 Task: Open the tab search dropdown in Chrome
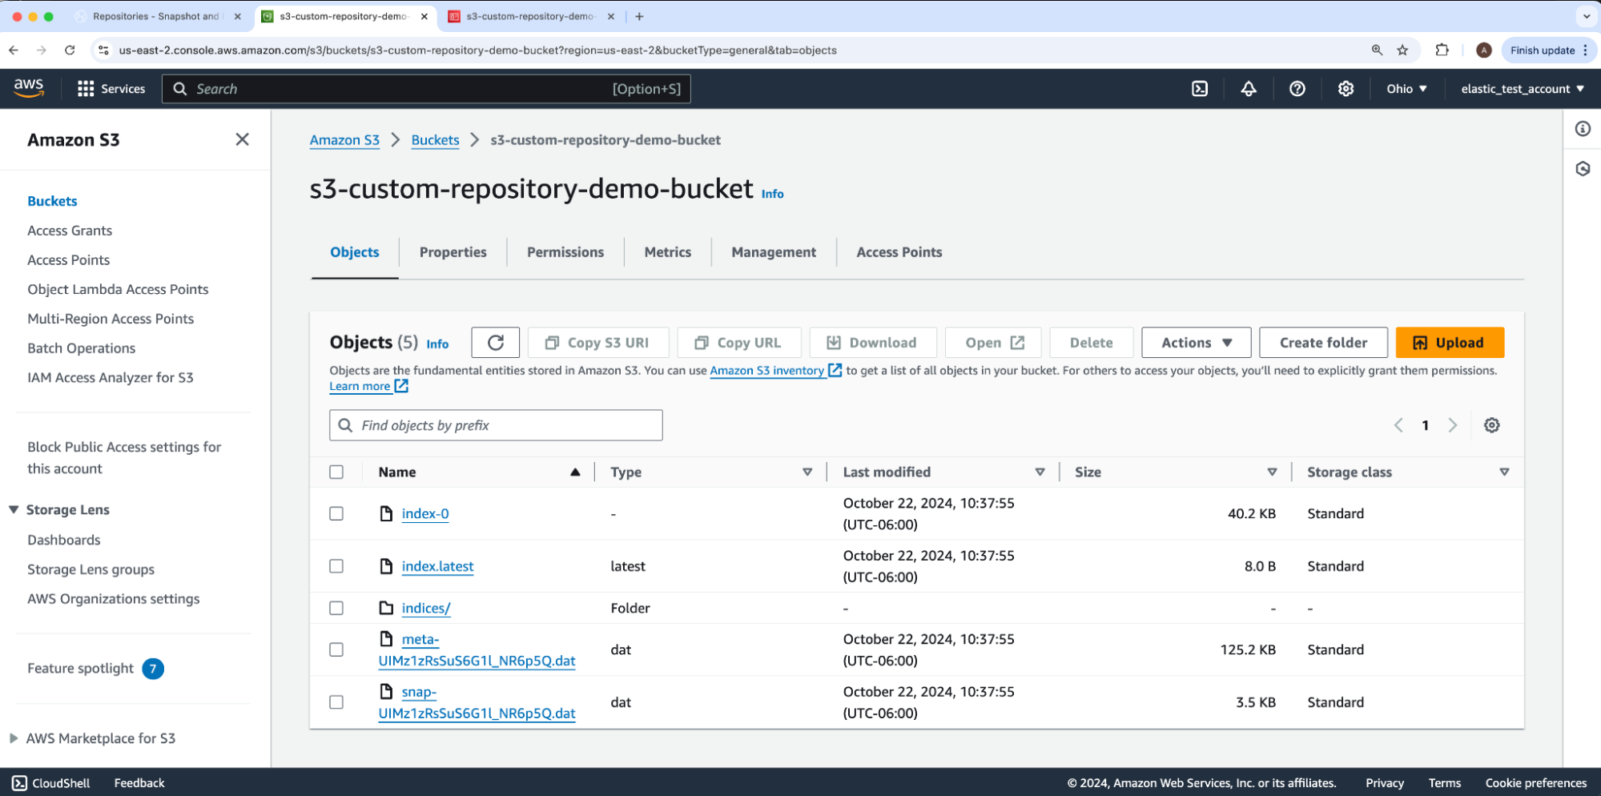[1587, 16]
